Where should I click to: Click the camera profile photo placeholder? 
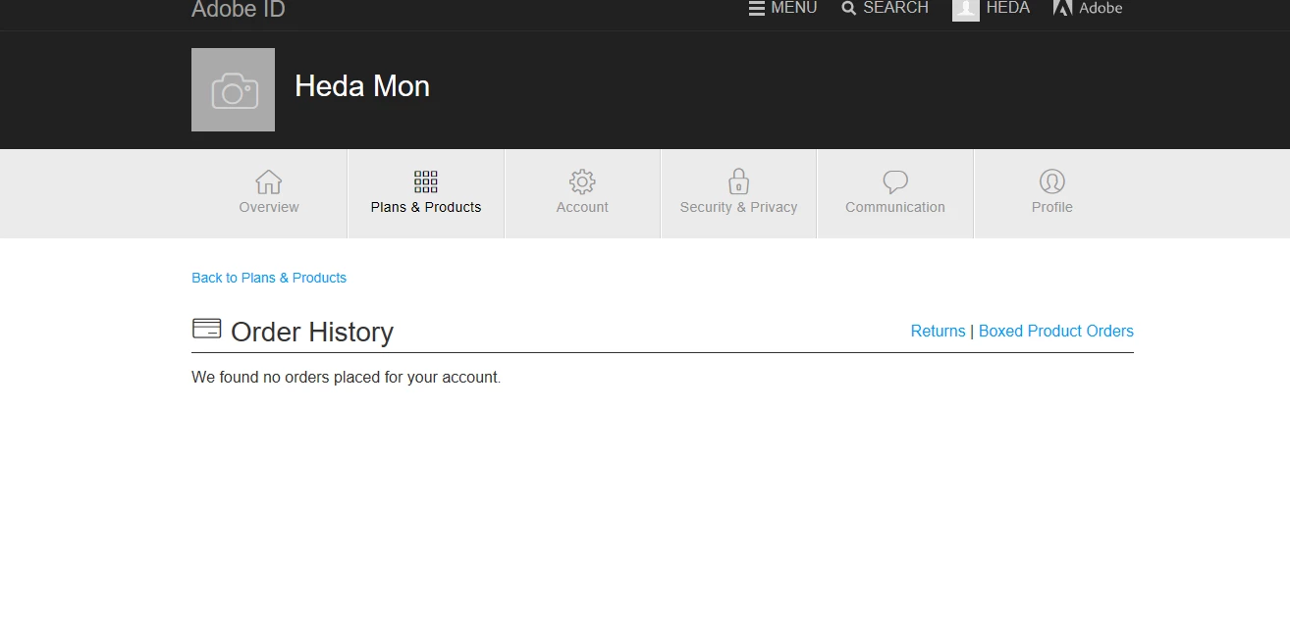[x=233, y=89]
